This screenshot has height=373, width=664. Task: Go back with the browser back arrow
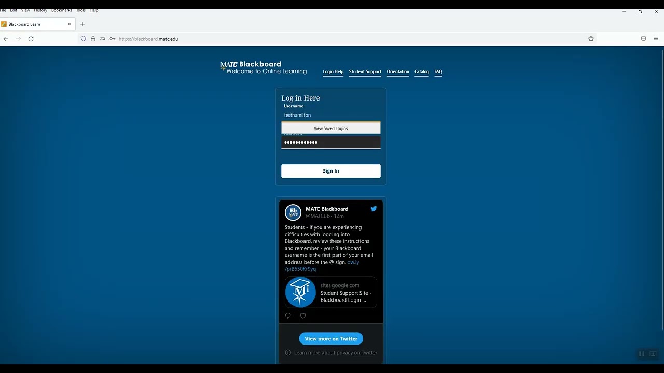coord(6,39)
